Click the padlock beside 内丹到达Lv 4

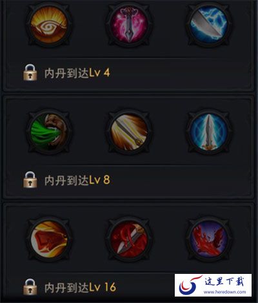30,72
